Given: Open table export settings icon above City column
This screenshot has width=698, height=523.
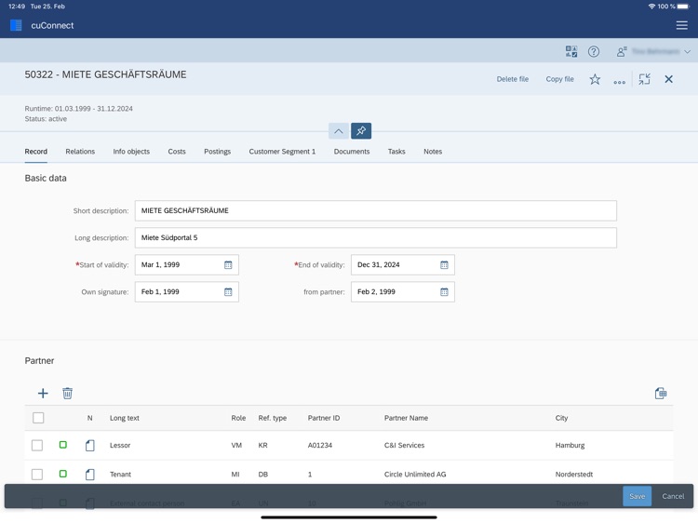Looking at the screenshot, I should (661, 393).
